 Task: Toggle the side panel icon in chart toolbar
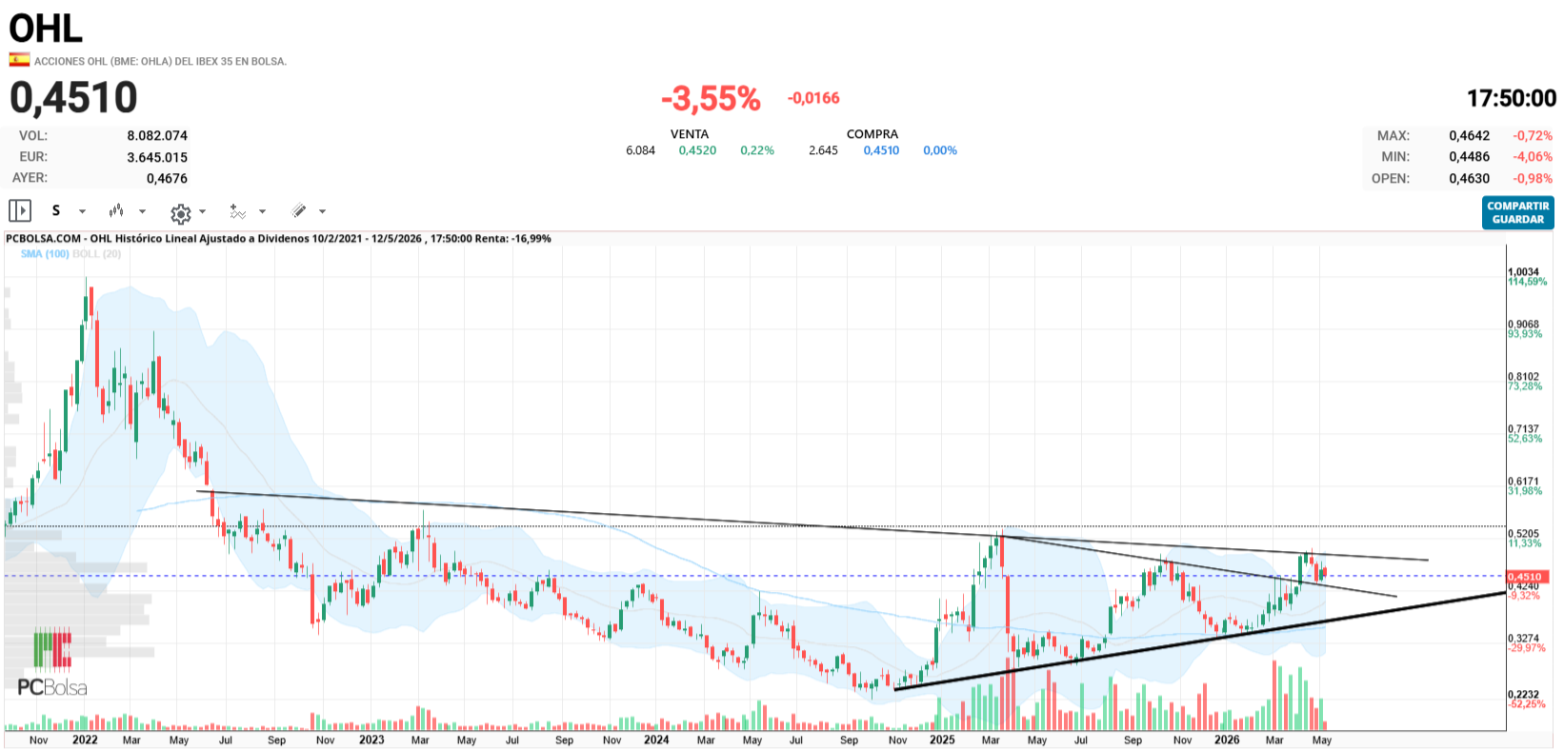click(x=20, y=210)
